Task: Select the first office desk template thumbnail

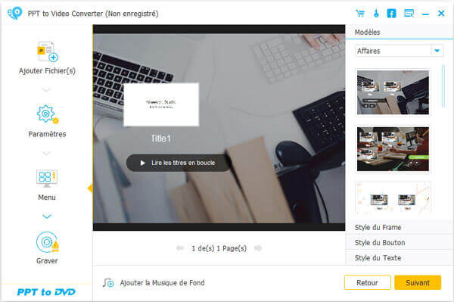Action: point(393,92)
